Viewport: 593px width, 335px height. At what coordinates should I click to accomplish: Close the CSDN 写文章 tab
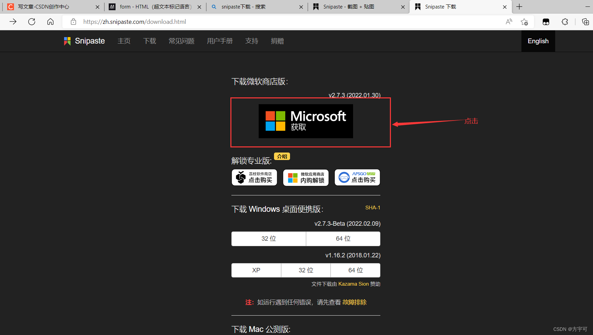[x=97, y=7]
